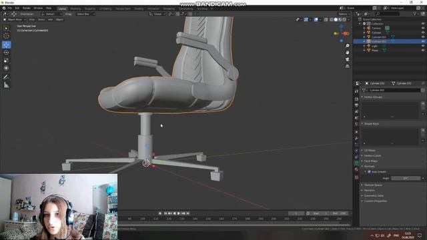
Task: Open the viewport Add menu
Action: 51,19
